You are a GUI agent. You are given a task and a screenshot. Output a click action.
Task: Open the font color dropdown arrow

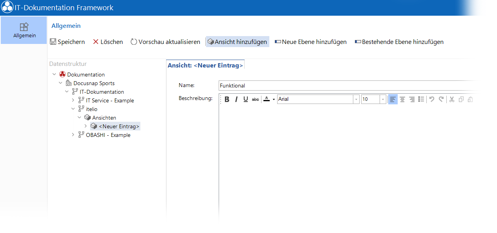(x=274, y=100)
